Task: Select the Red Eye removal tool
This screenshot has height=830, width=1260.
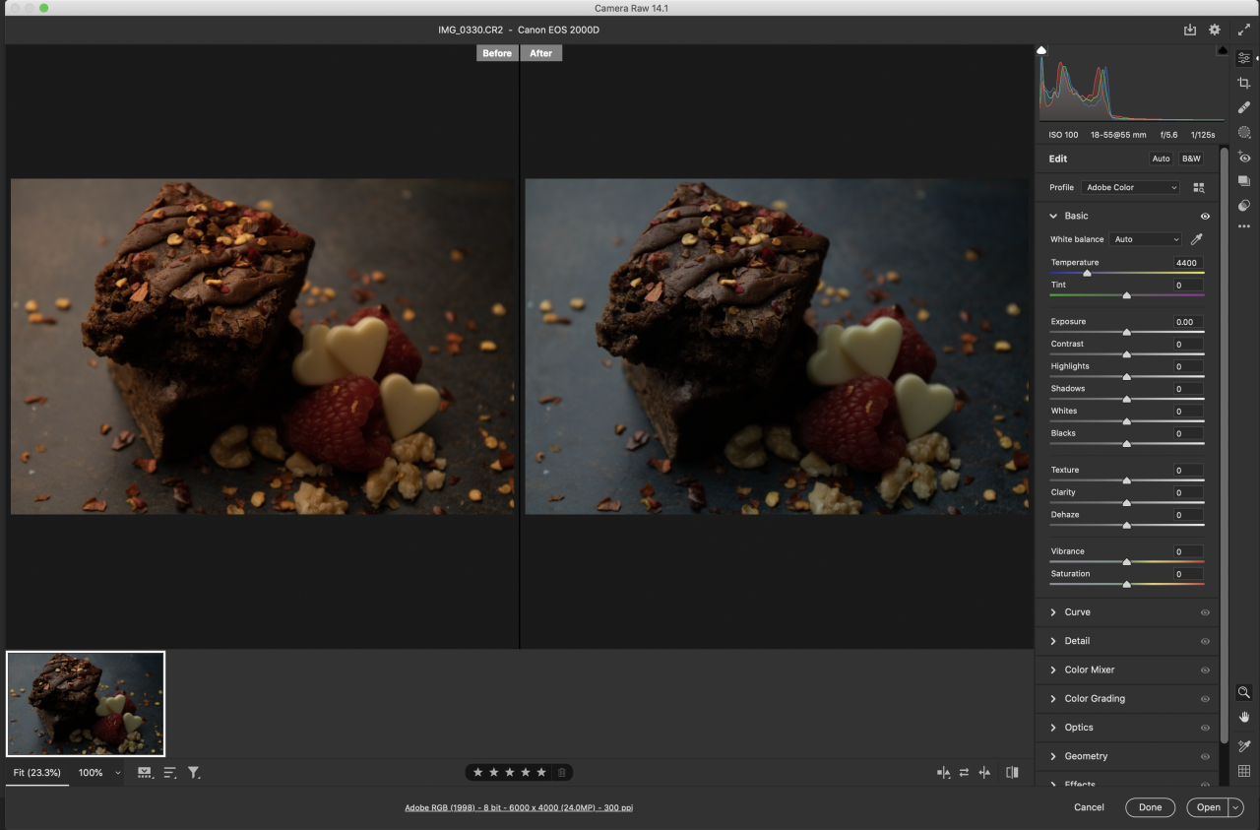Action: coord(1244,158)
